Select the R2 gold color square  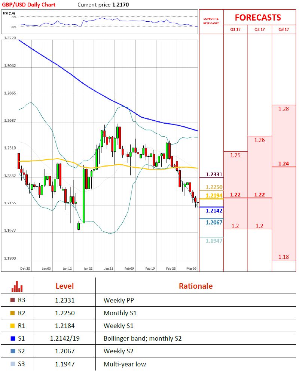coord(13,313)
